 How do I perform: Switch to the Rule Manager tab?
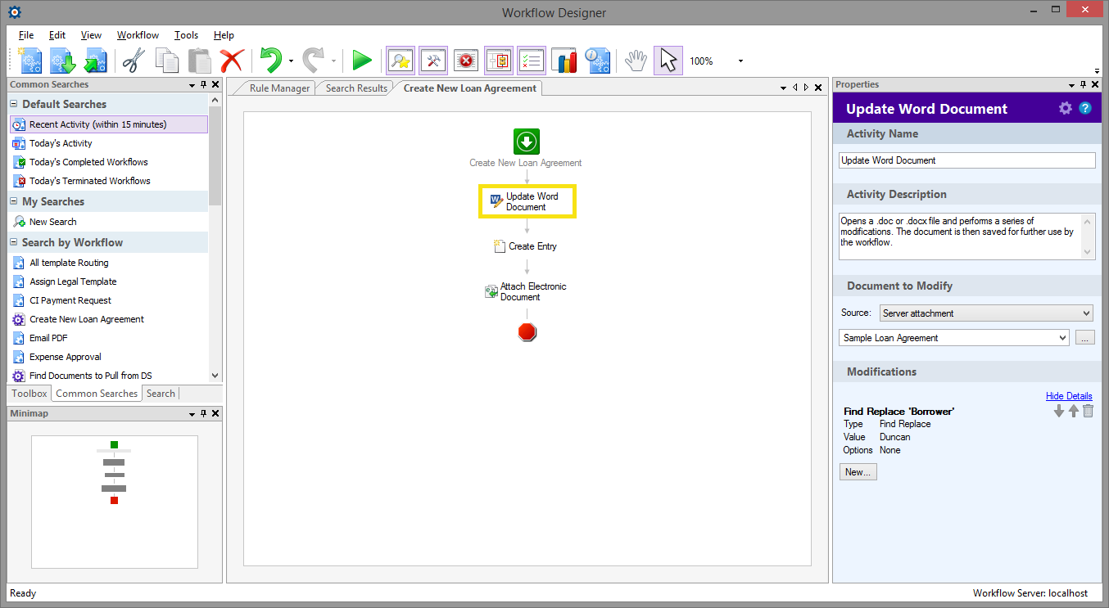279,88
